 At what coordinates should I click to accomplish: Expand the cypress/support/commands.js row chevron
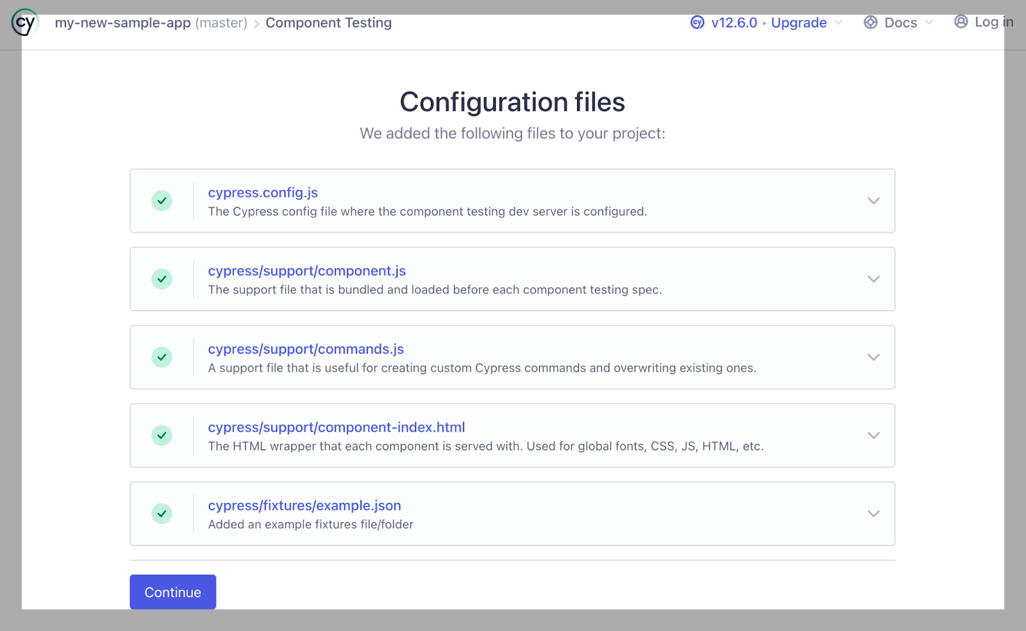click(873, 357)
